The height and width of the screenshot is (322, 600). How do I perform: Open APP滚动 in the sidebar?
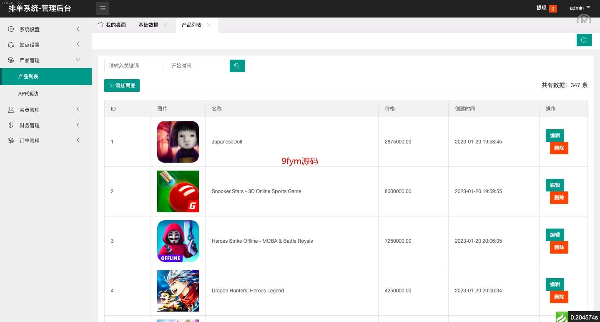click(28, 94)
